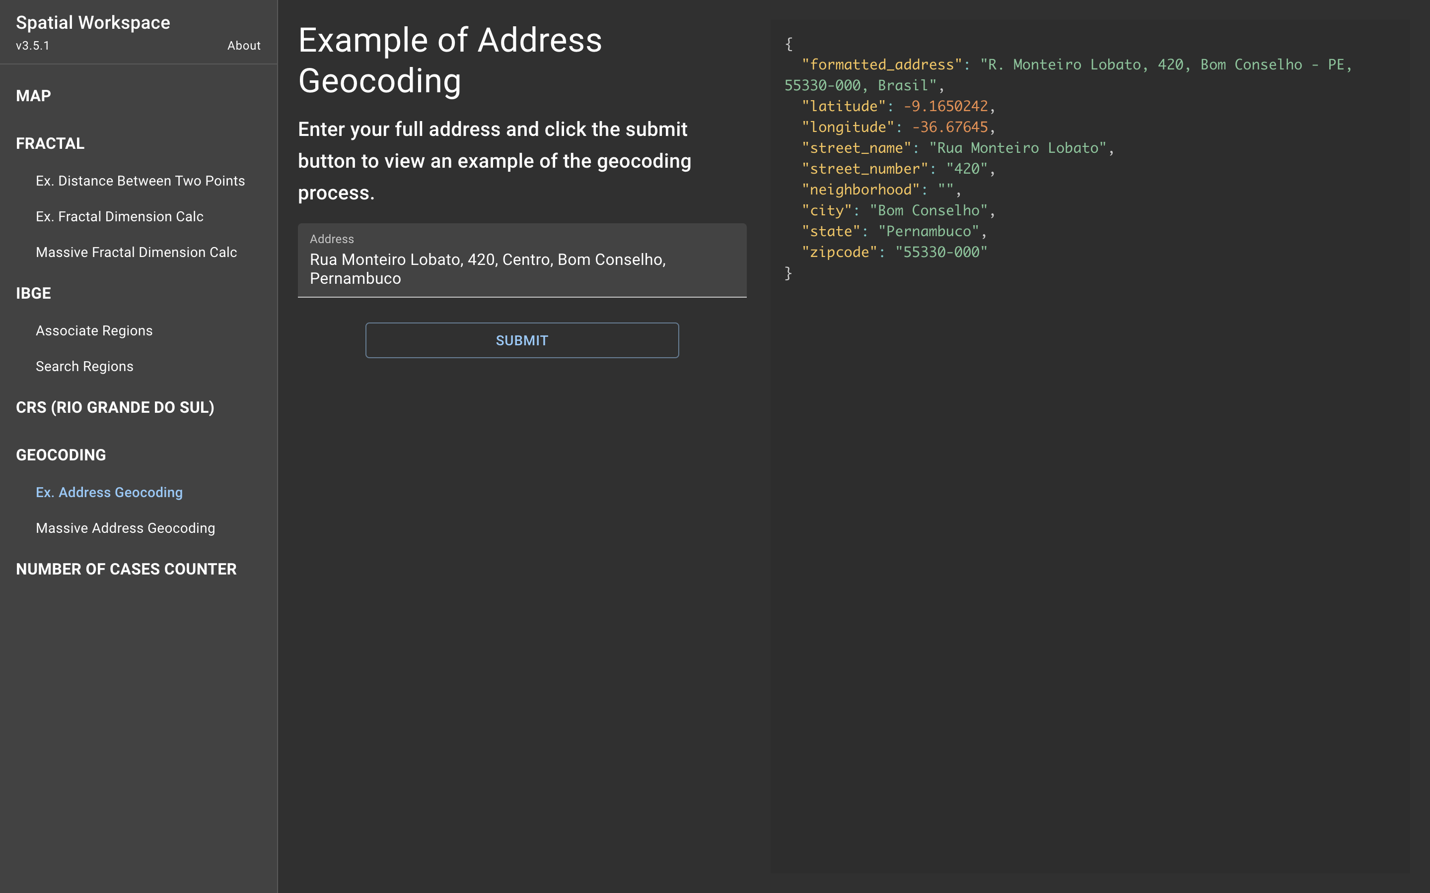Open Massive Address Geocoding
1430x893 pixels.
pyautogui.click(x=125, y=528)
